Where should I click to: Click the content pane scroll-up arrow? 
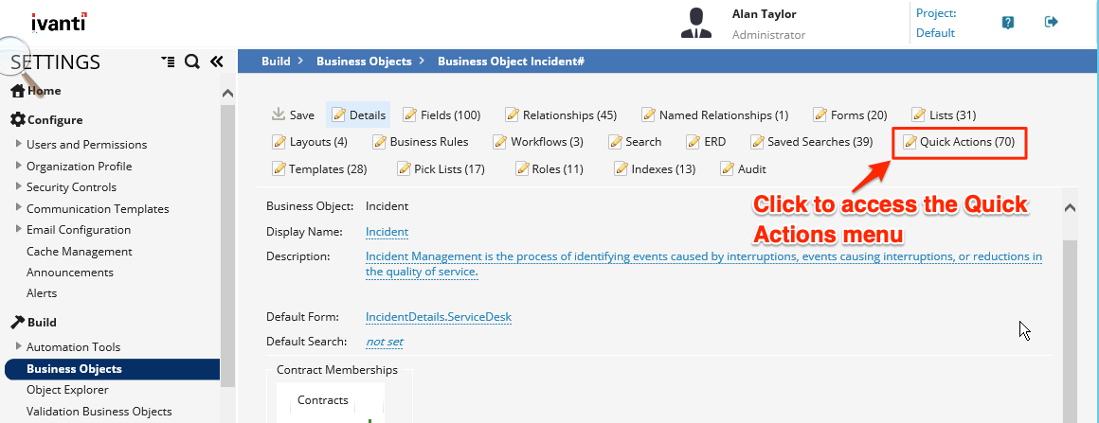tap(1070, 208)
